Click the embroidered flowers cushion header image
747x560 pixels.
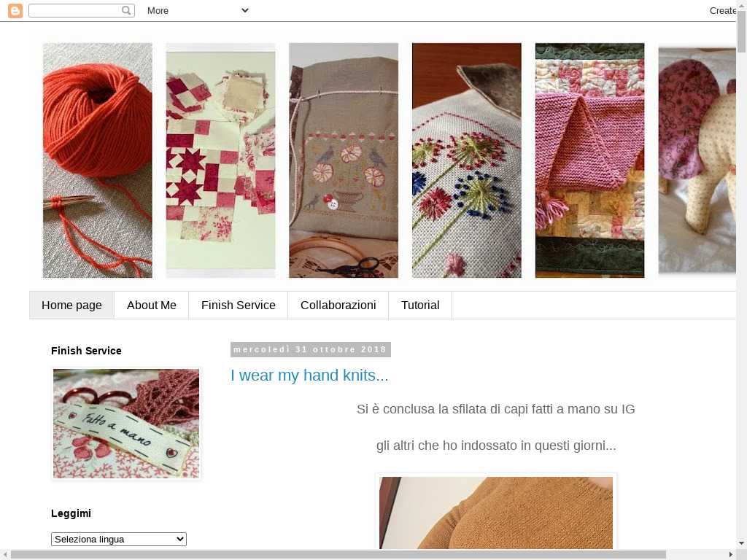tap(466, 160)
